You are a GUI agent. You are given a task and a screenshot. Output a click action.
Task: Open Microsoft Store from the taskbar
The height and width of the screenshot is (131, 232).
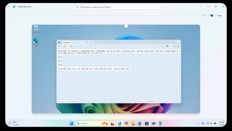click(146, 123)
